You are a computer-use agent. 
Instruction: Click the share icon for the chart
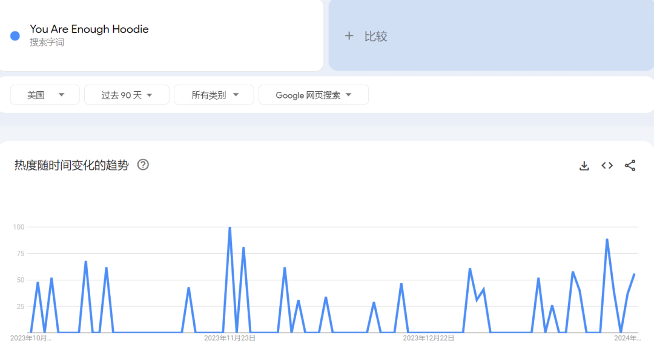[x=630, y=166]
